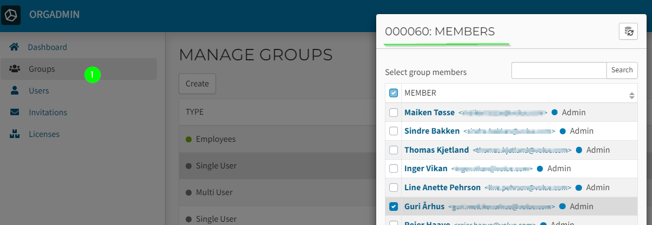
Task: Sort by MEMBER column arrows
Action: [x=631, y=96]
